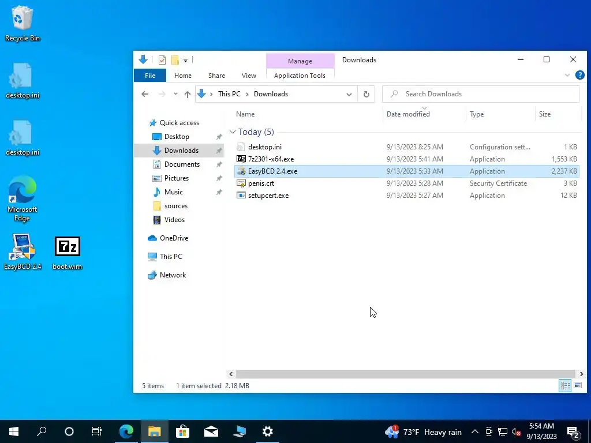Show hidden system tray icons
591x443 pixels.
pyautogui.click(x=475, y=431)
